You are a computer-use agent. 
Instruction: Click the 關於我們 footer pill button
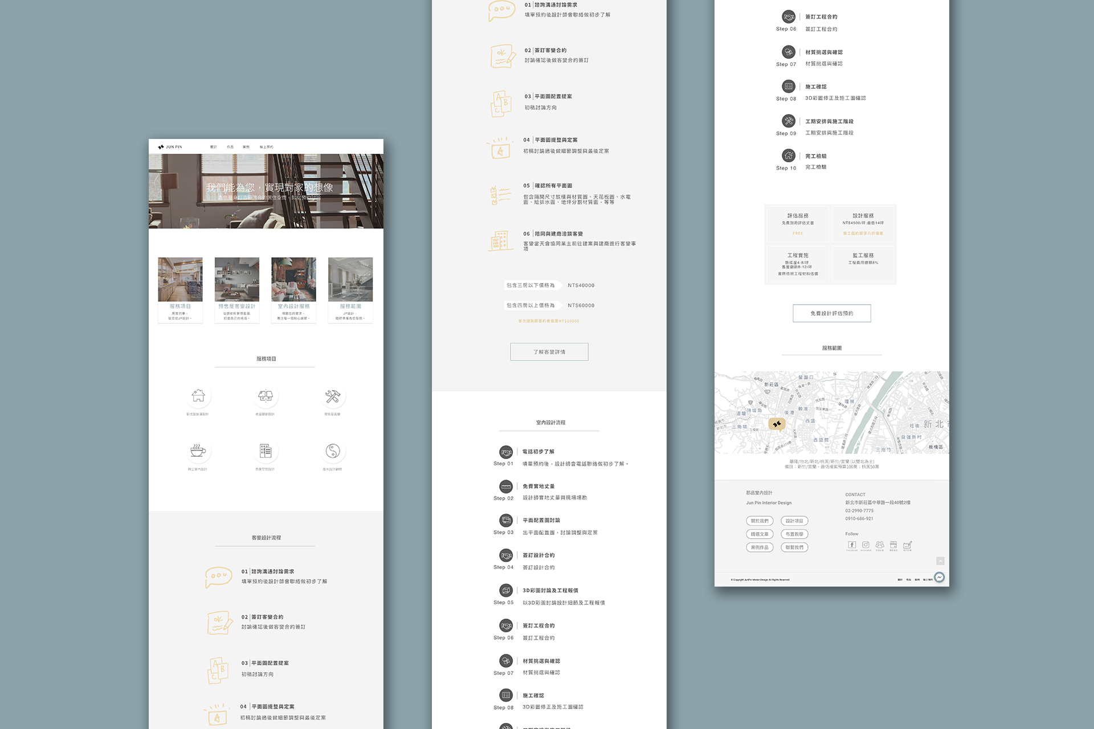pyautogui.click(x=760, y=521)
